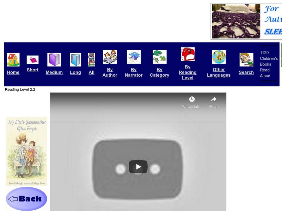The width and height of the screenshot is (282, 211).
Task: Click the By Author reading-child icon
Action: tap(110, 57)
